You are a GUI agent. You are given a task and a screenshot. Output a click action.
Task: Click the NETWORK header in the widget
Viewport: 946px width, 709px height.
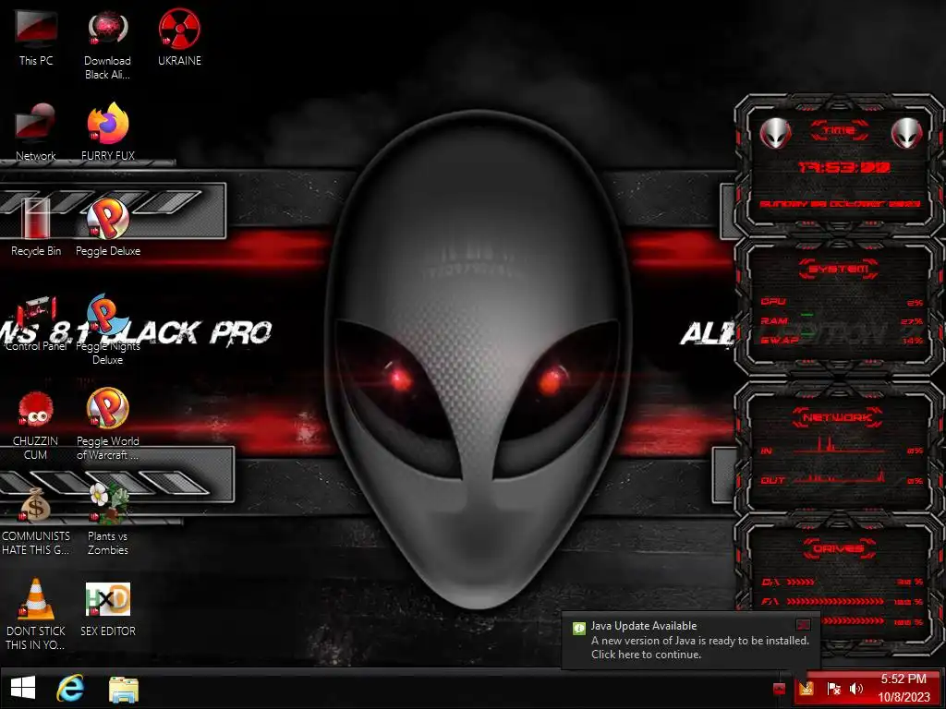pos(839,417)
